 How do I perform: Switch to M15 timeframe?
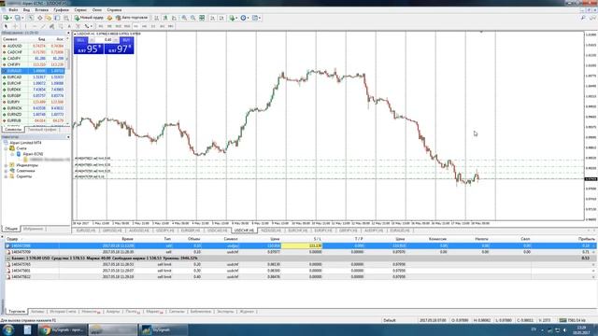[x=119, y=26]
